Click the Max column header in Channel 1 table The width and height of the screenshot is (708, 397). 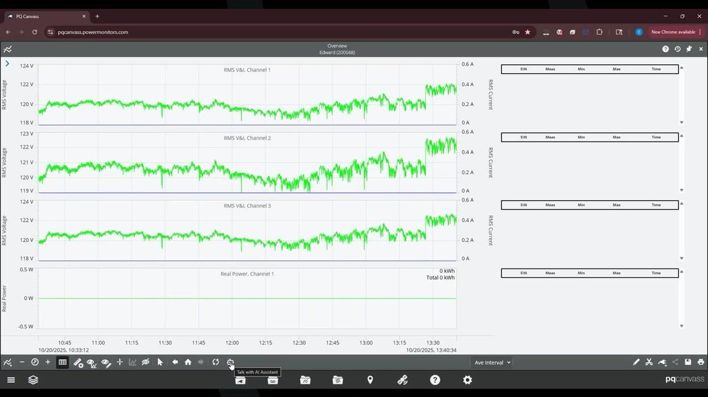[617, 70]
